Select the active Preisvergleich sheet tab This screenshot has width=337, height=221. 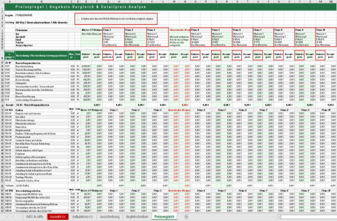click(165, 217)
